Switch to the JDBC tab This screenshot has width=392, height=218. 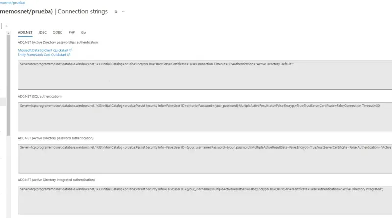click(x=43, y=32)
